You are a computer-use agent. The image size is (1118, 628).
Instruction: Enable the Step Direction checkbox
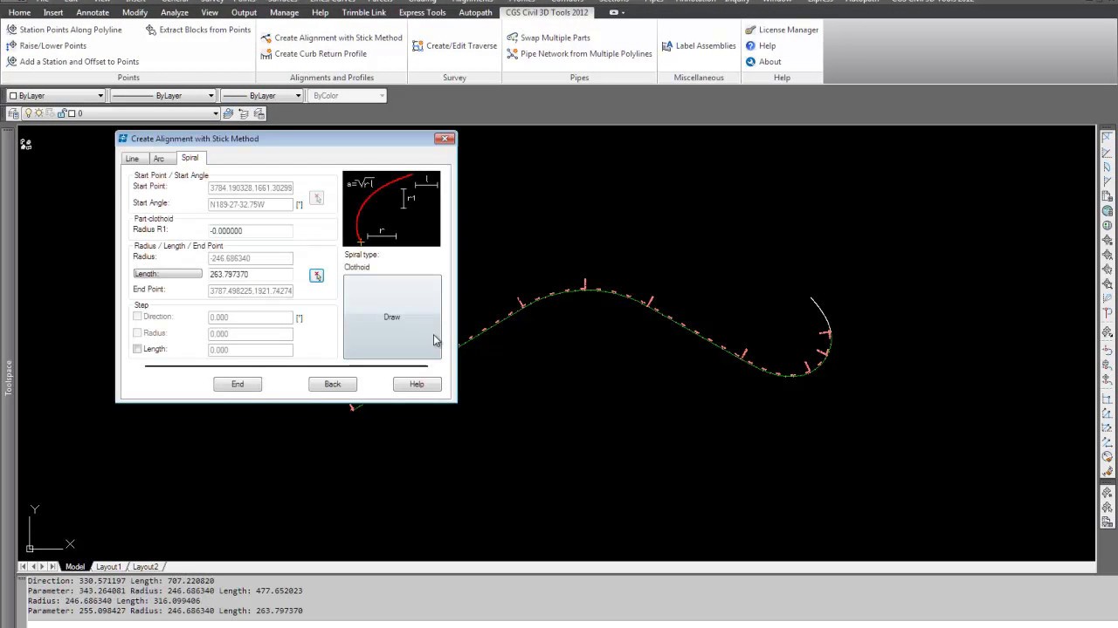(137, 317)
